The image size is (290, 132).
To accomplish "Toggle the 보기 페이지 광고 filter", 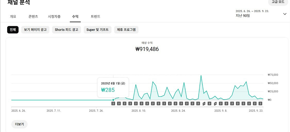I will point(35,30).
